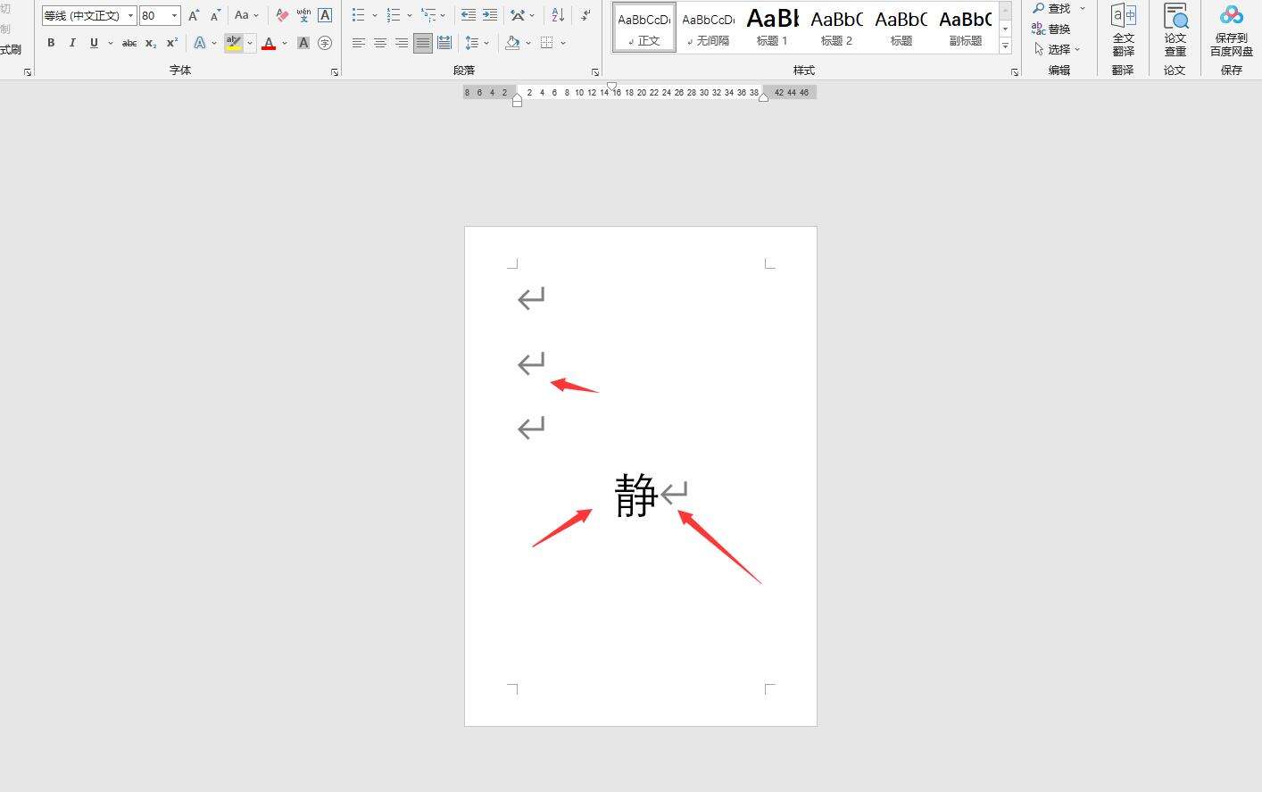The width and height of the screenshot is (1262, 792).
Task: Toggle justify alignment
Action: (x=423, y=43)
